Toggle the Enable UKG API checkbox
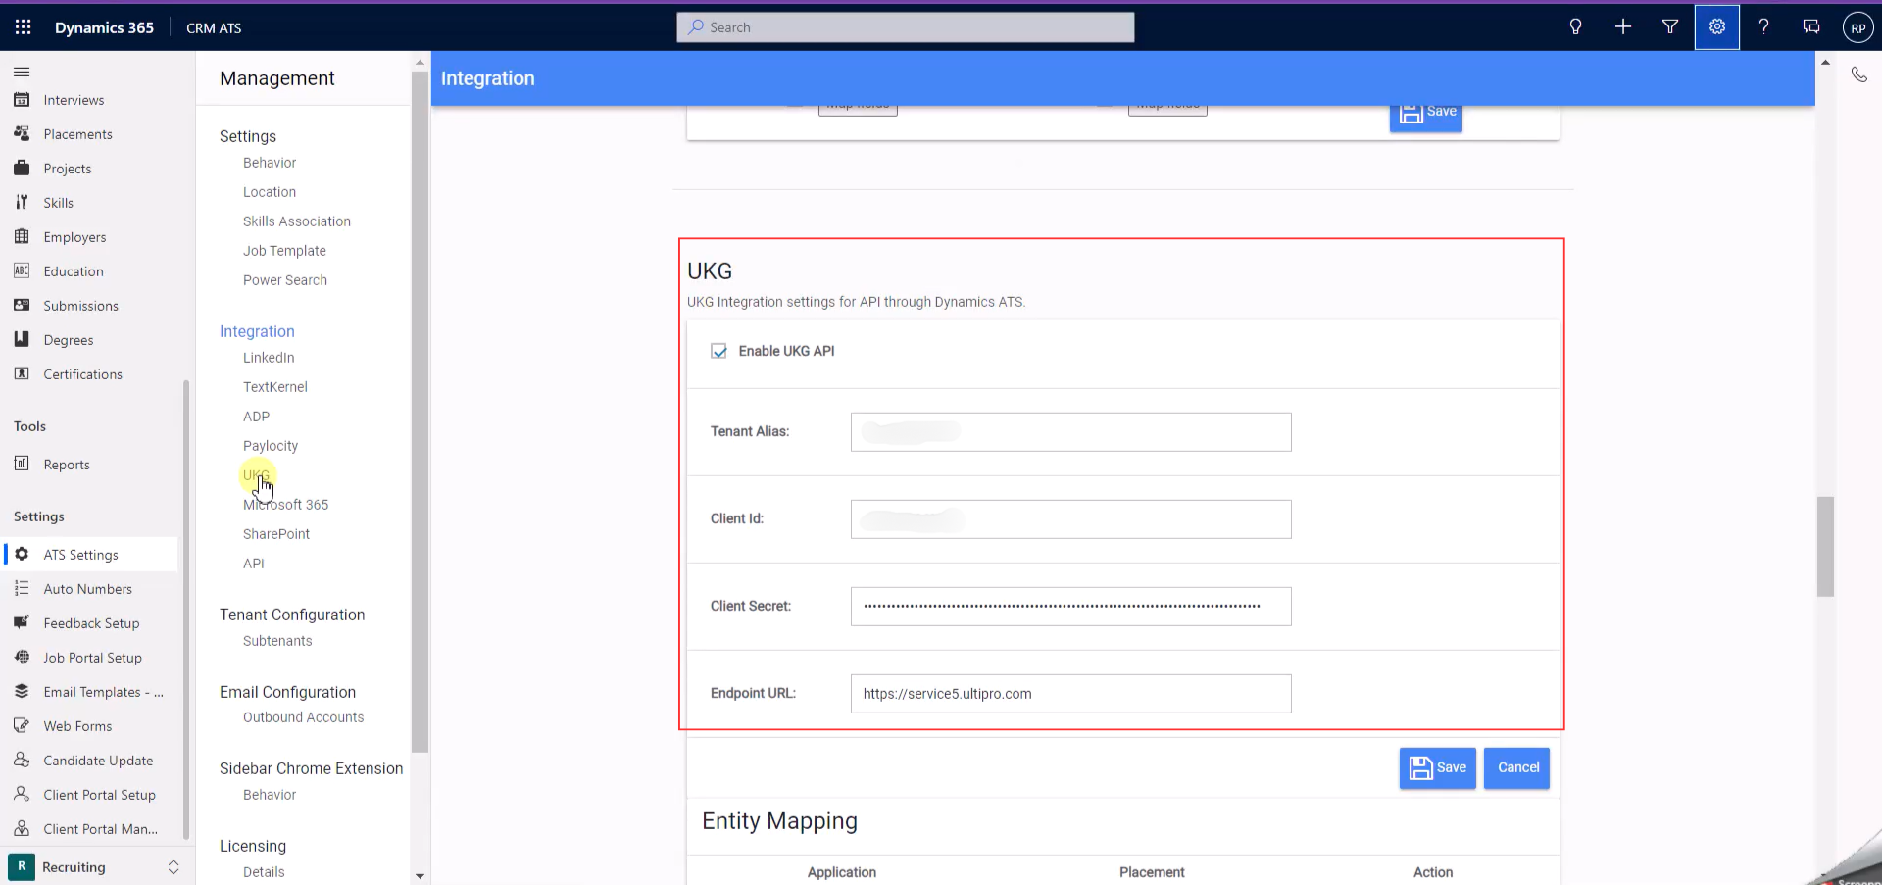This screenshot has width=1882, height=885. coord(718,351)
